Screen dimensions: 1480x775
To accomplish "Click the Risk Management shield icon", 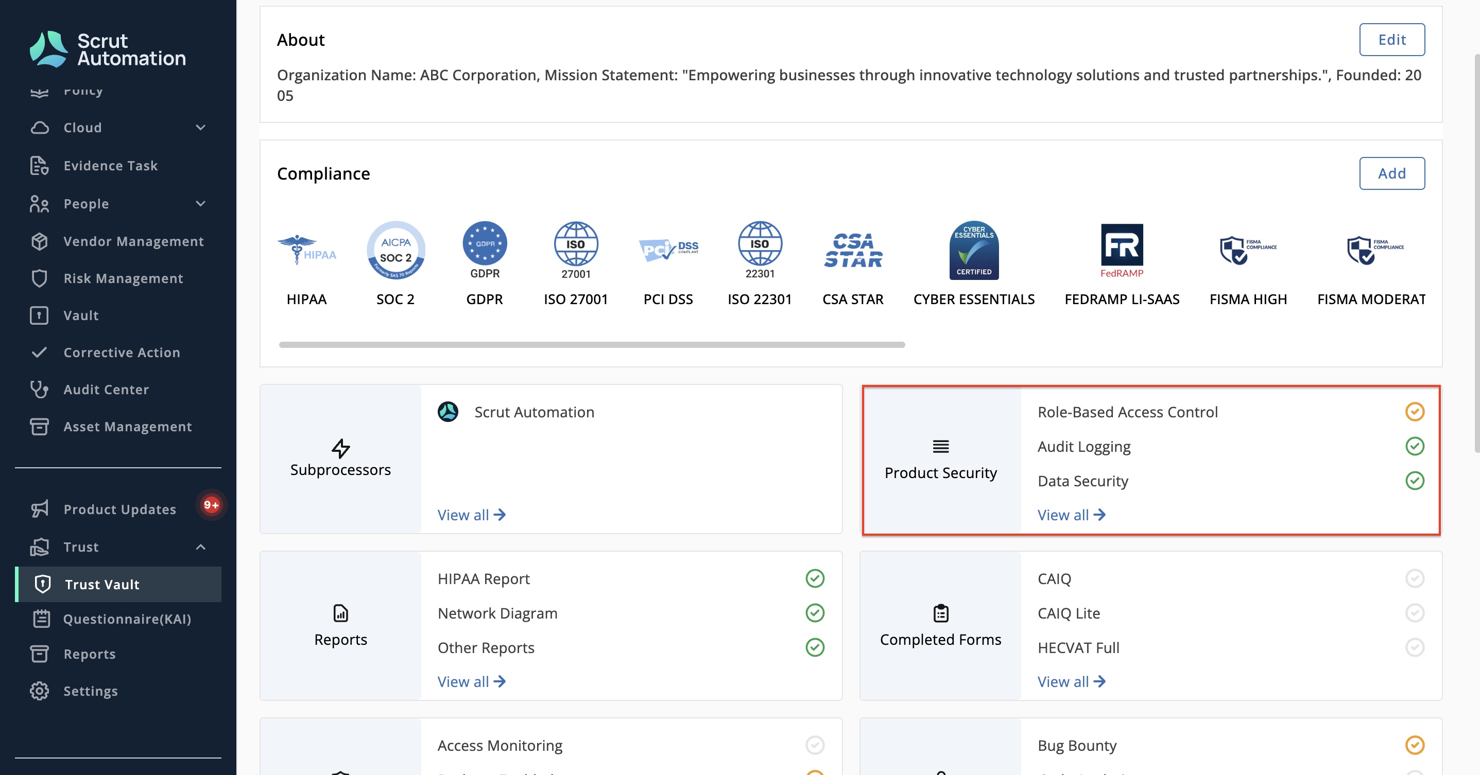I will tap(39, 278).
